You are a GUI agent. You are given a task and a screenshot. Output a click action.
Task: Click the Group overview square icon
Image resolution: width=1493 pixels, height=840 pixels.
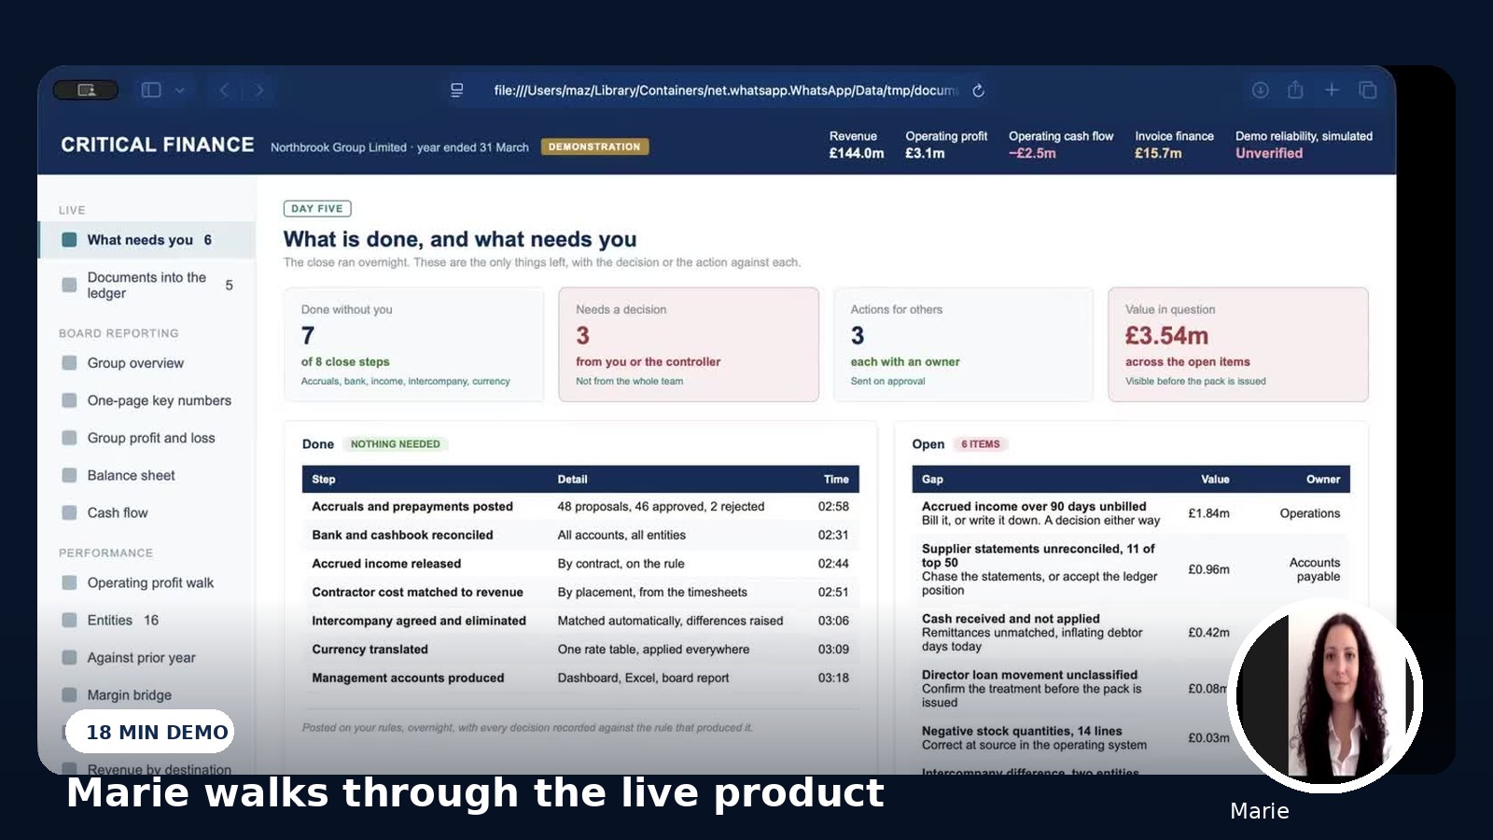click(x=69, y=363)
